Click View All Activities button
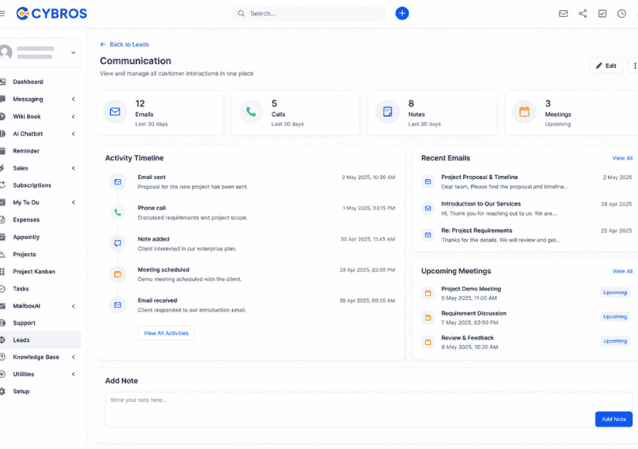This screenshot has width=638, height=449. click(166, 333)
